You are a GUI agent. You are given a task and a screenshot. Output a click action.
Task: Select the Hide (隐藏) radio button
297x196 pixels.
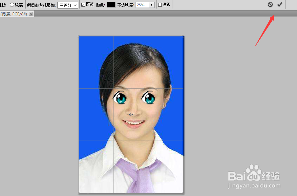pos(12,5)
